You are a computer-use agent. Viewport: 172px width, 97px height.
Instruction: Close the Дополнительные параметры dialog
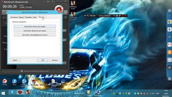coord(60,12)
